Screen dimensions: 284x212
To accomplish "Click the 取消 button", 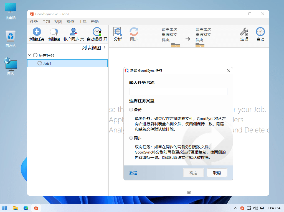I will (217, 173).
